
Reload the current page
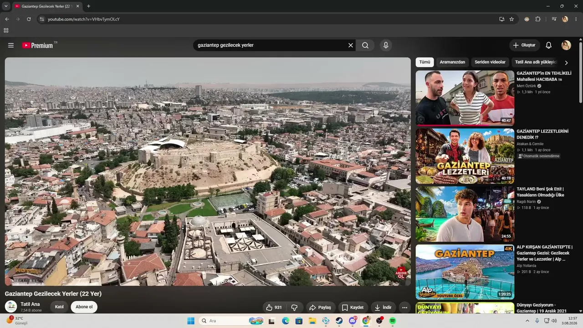tap(29, 19)
